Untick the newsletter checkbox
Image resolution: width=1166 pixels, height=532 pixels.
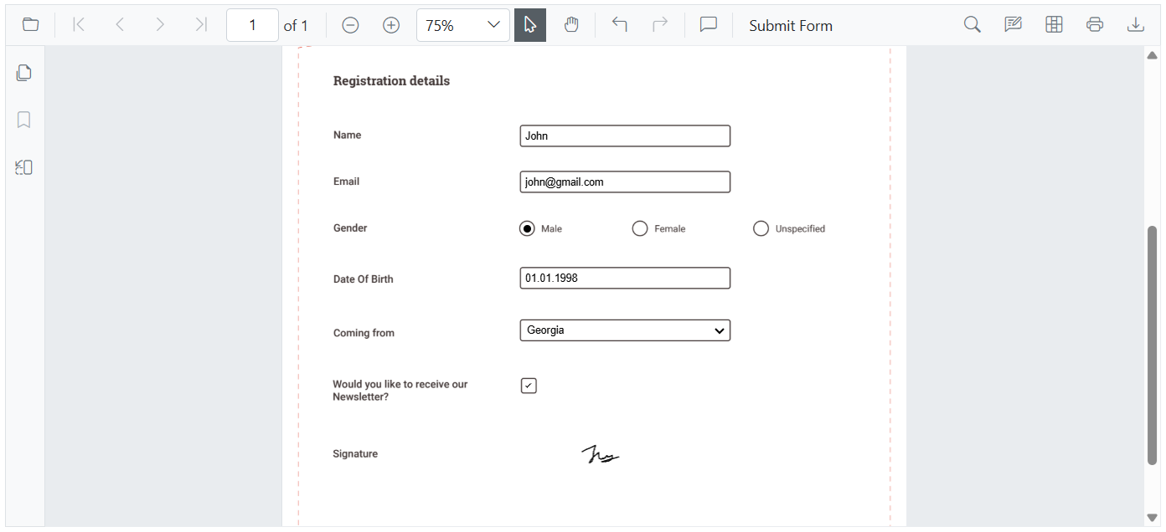pos(529,386)
